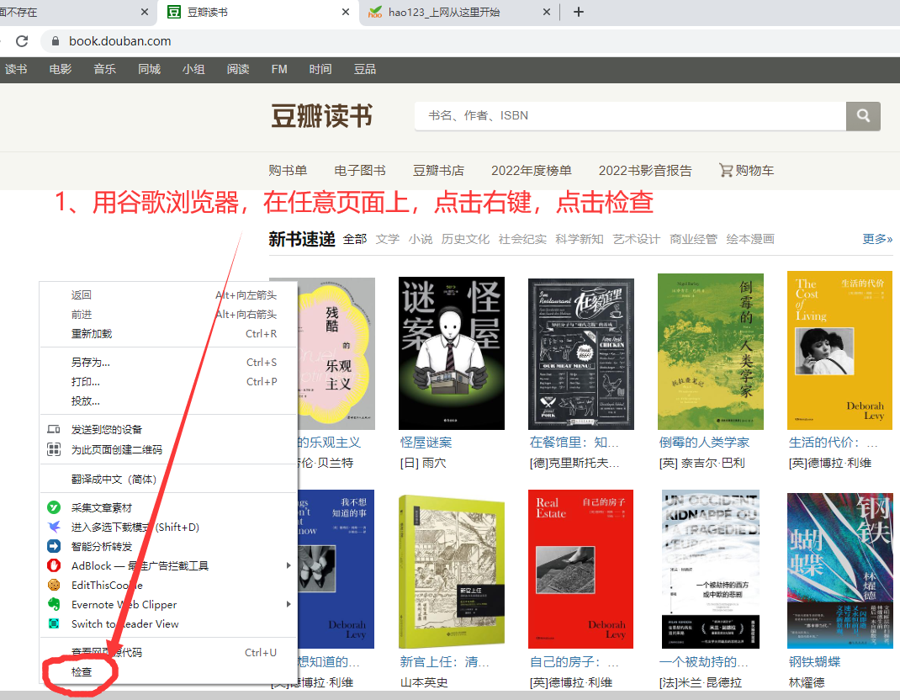900x700 pixels.
Task: Click the Evernote elephant icon
Action: (53, 604)
